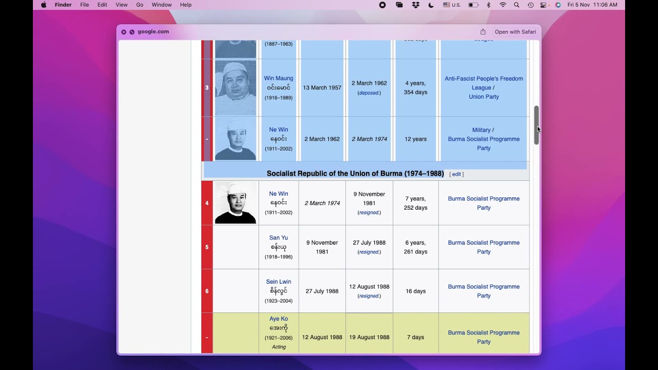Viewport: 658px width, 370px height.
Task: Toggle the Do Not Disturb moon icon
Action: [431, 5]
